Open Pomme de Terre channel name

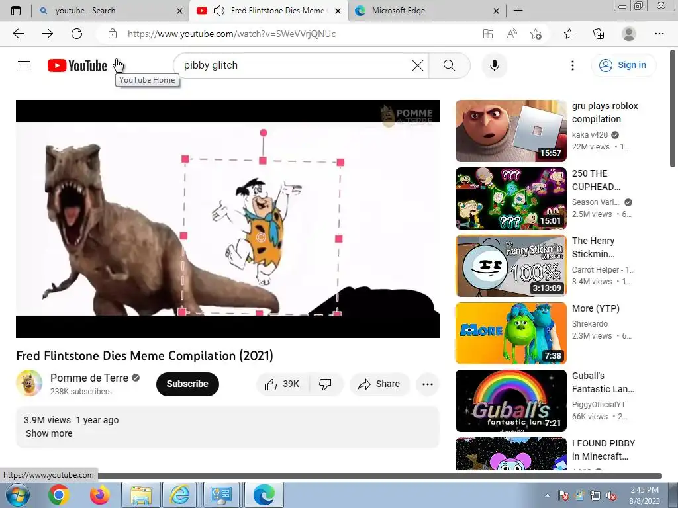[89, 378]
